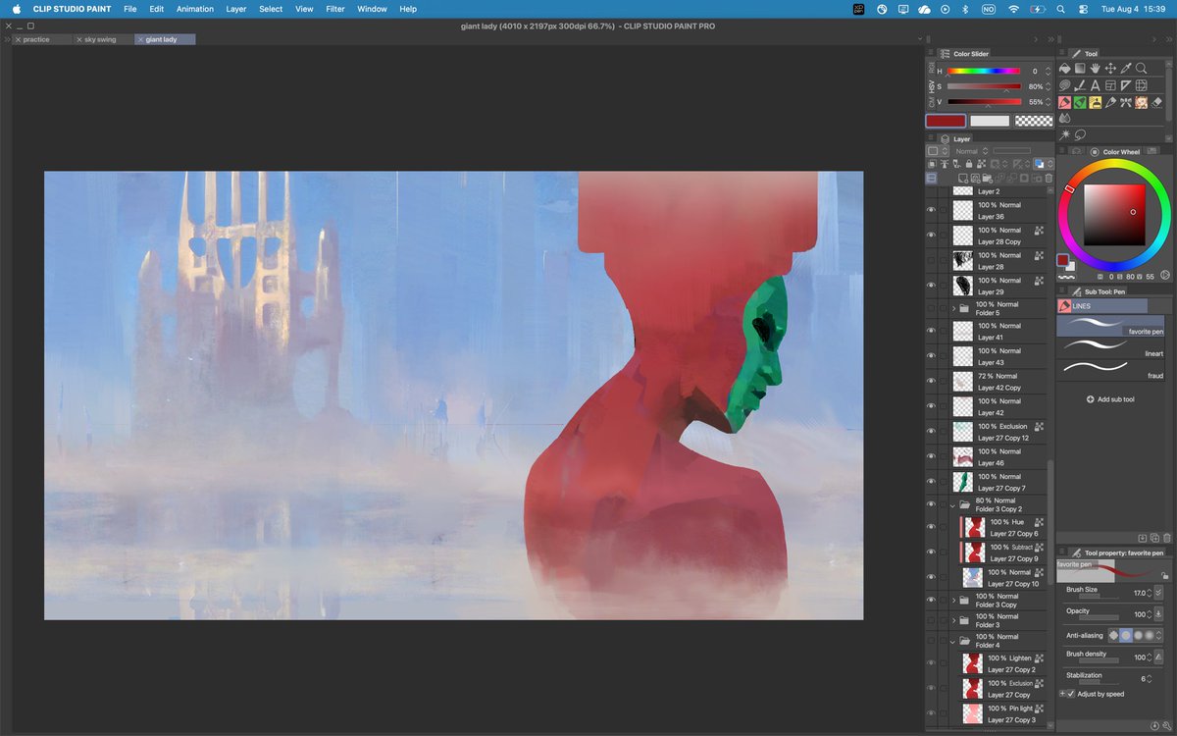Select the Zoom magnifier tool
Image resolution: width=1177 pixels, height=736 pixels.
click(1141, 69)
